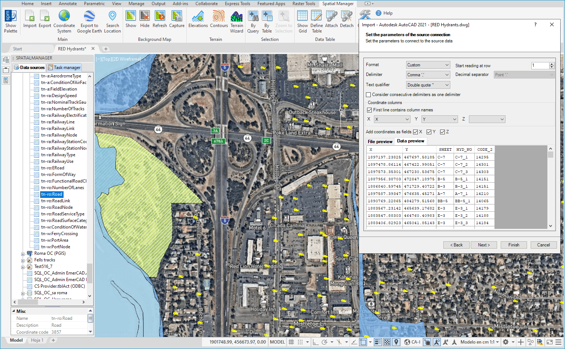
Task: Toggle grid display in status bar
Action: coord(291,342)
